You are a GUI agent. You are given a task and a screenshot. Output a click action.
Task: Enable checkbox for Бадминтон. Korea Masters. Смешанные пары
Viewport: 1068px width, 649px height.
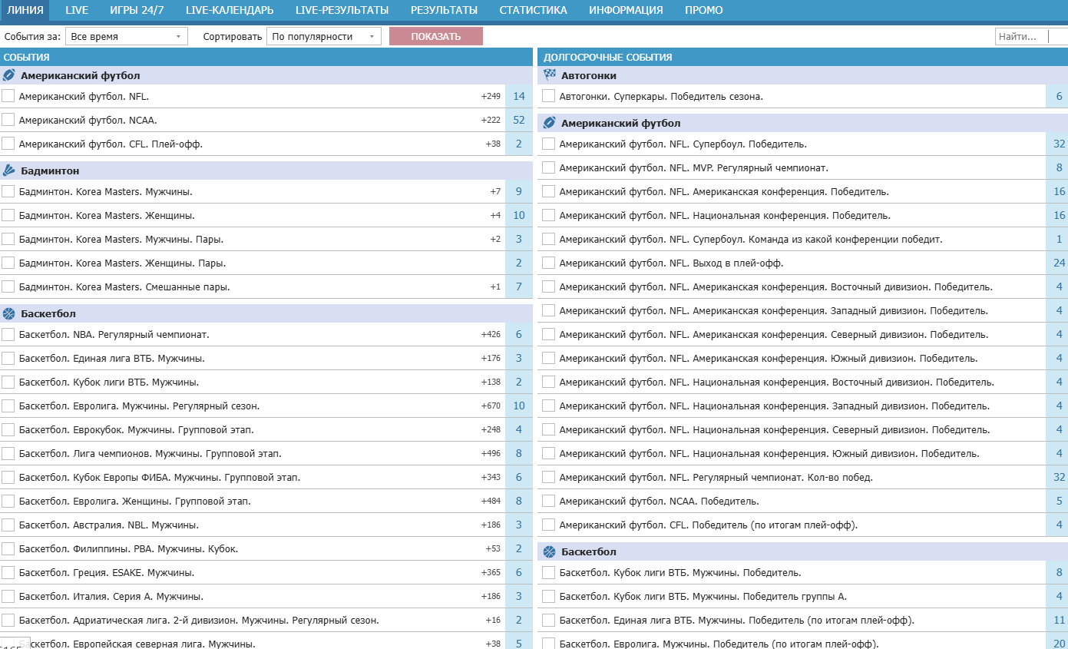pos(8,286)
